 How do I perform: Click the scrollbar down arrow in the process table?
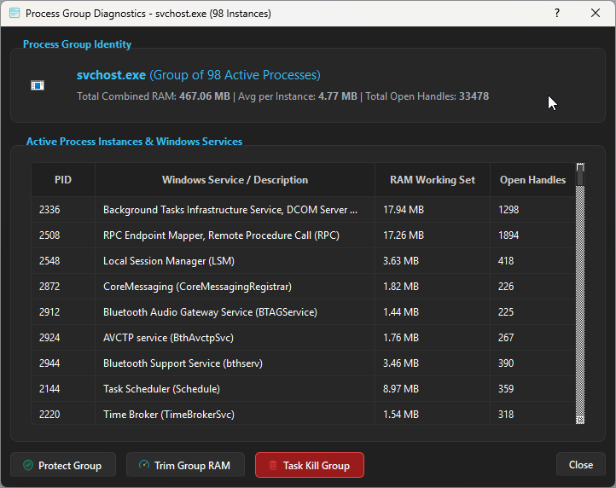coord(580,420)
